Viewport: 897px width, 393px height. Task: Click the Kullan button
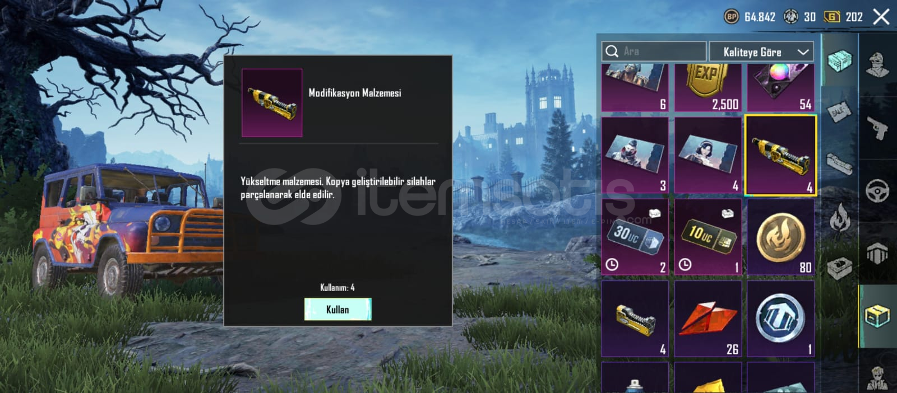click(x=337, y=309)
